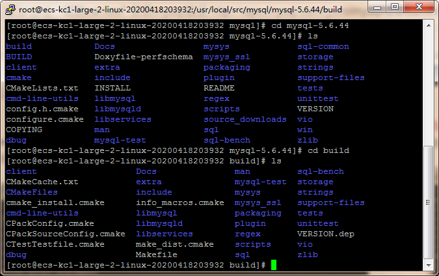Minimize the PuTTY terminal window
Viewport: 439px width, 276px height.
(x=377, y=7)
